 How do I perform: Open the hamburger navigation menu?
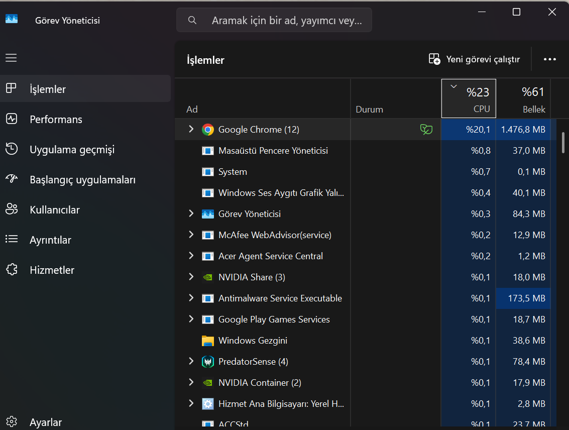[11, 58]
